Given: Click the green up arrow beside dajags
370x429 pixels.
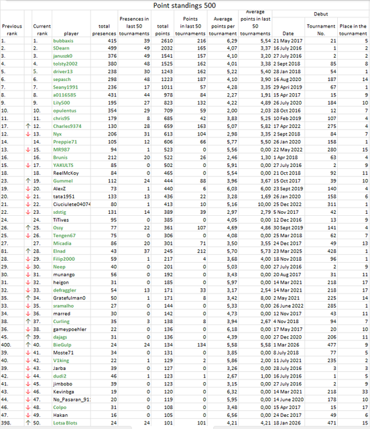Looking at the screenshot, I should point(28,337).
